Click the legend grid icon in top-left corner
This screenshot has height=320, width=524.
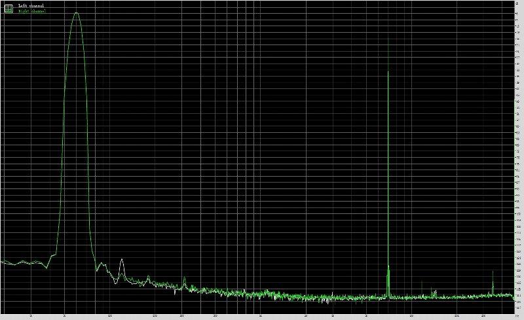click(8, 9)
